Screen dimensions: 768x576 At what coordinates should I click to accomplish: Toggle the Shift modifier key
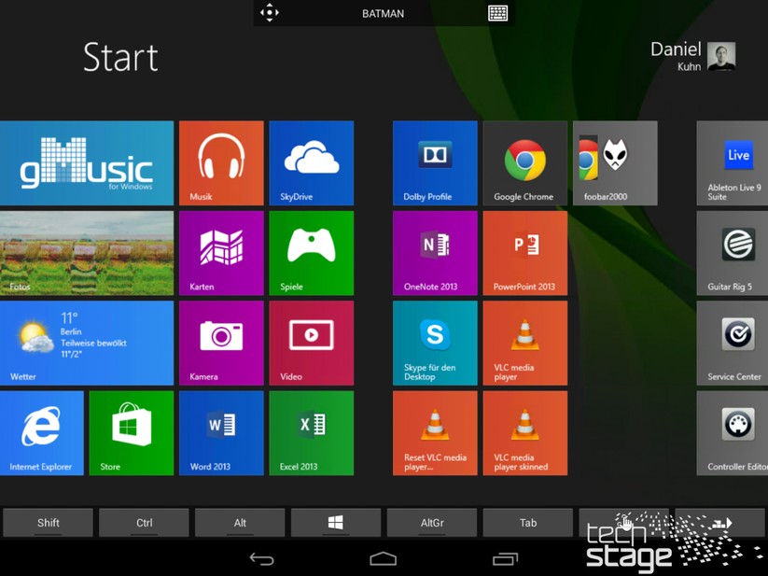point(48,523)
